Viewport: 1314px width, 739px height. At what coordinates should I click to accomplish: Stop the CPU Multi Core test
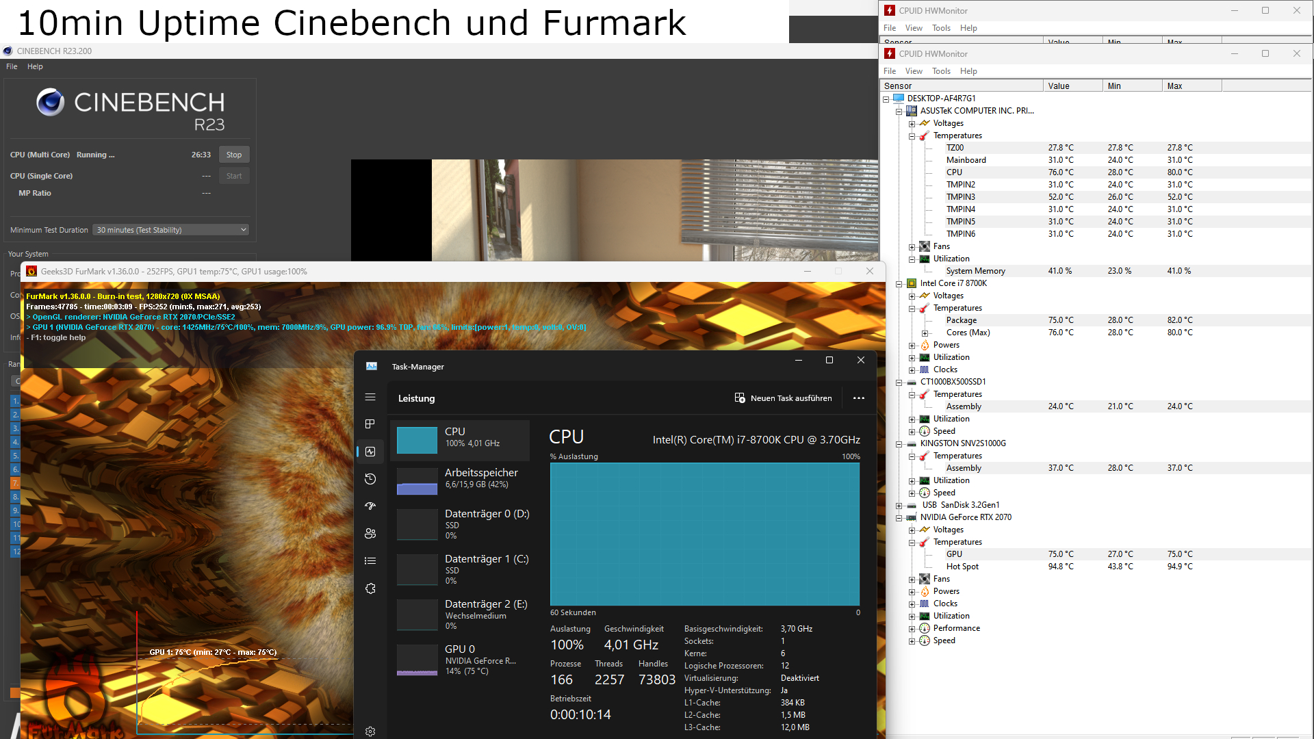click(234, 155)
